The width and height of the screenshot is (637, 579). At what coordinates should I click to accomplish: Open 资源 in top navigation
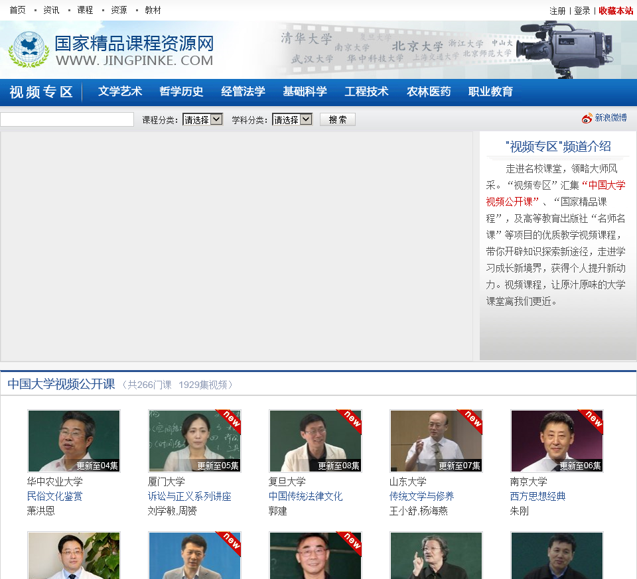119,10
